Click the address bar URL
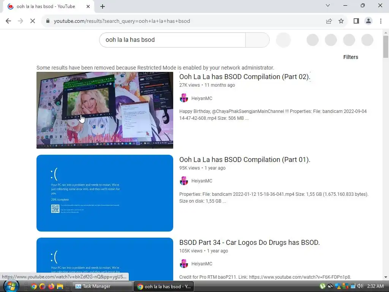 coord(122,21)
